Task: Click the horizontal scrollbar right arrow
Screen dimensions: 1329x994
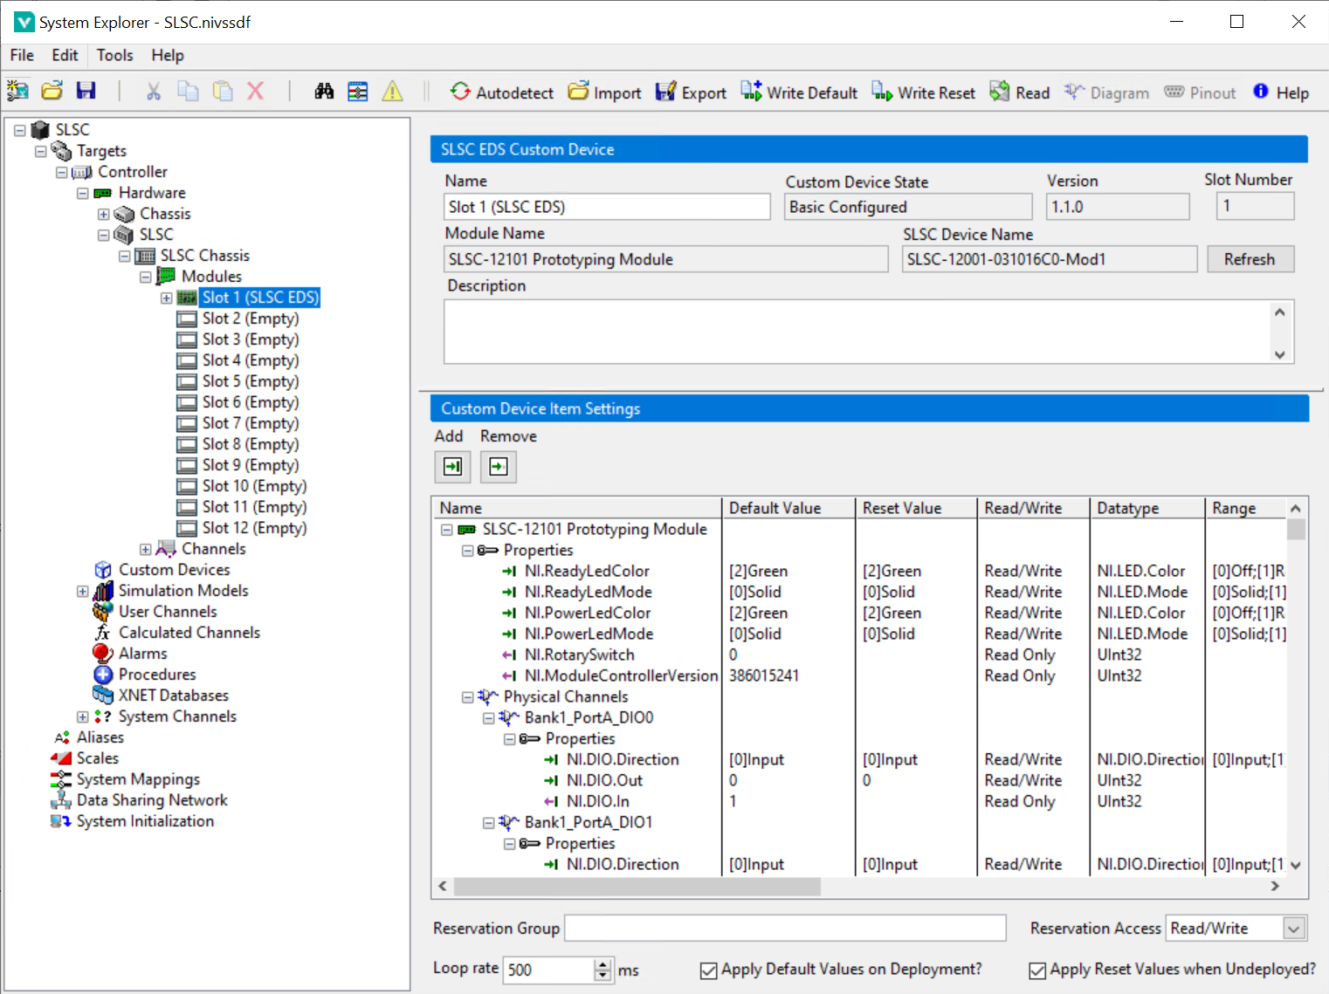Action: 1276,887
